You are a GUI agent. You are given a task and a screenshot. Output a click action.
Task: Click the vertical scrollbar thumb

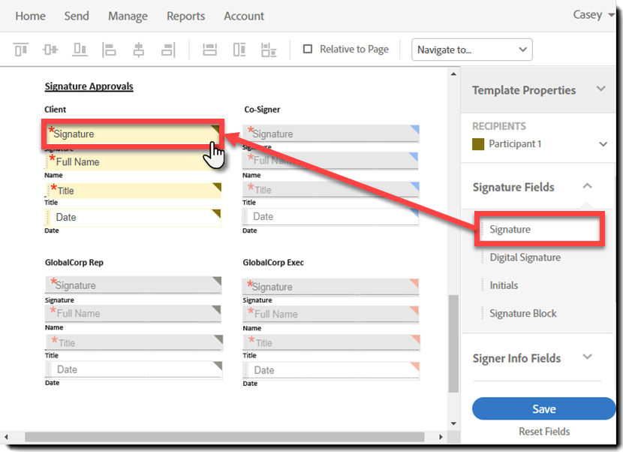453,344
